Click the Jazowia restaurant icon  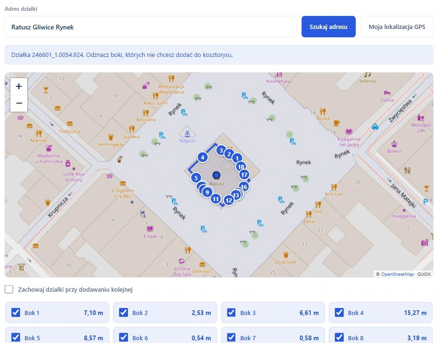point(132,129)
